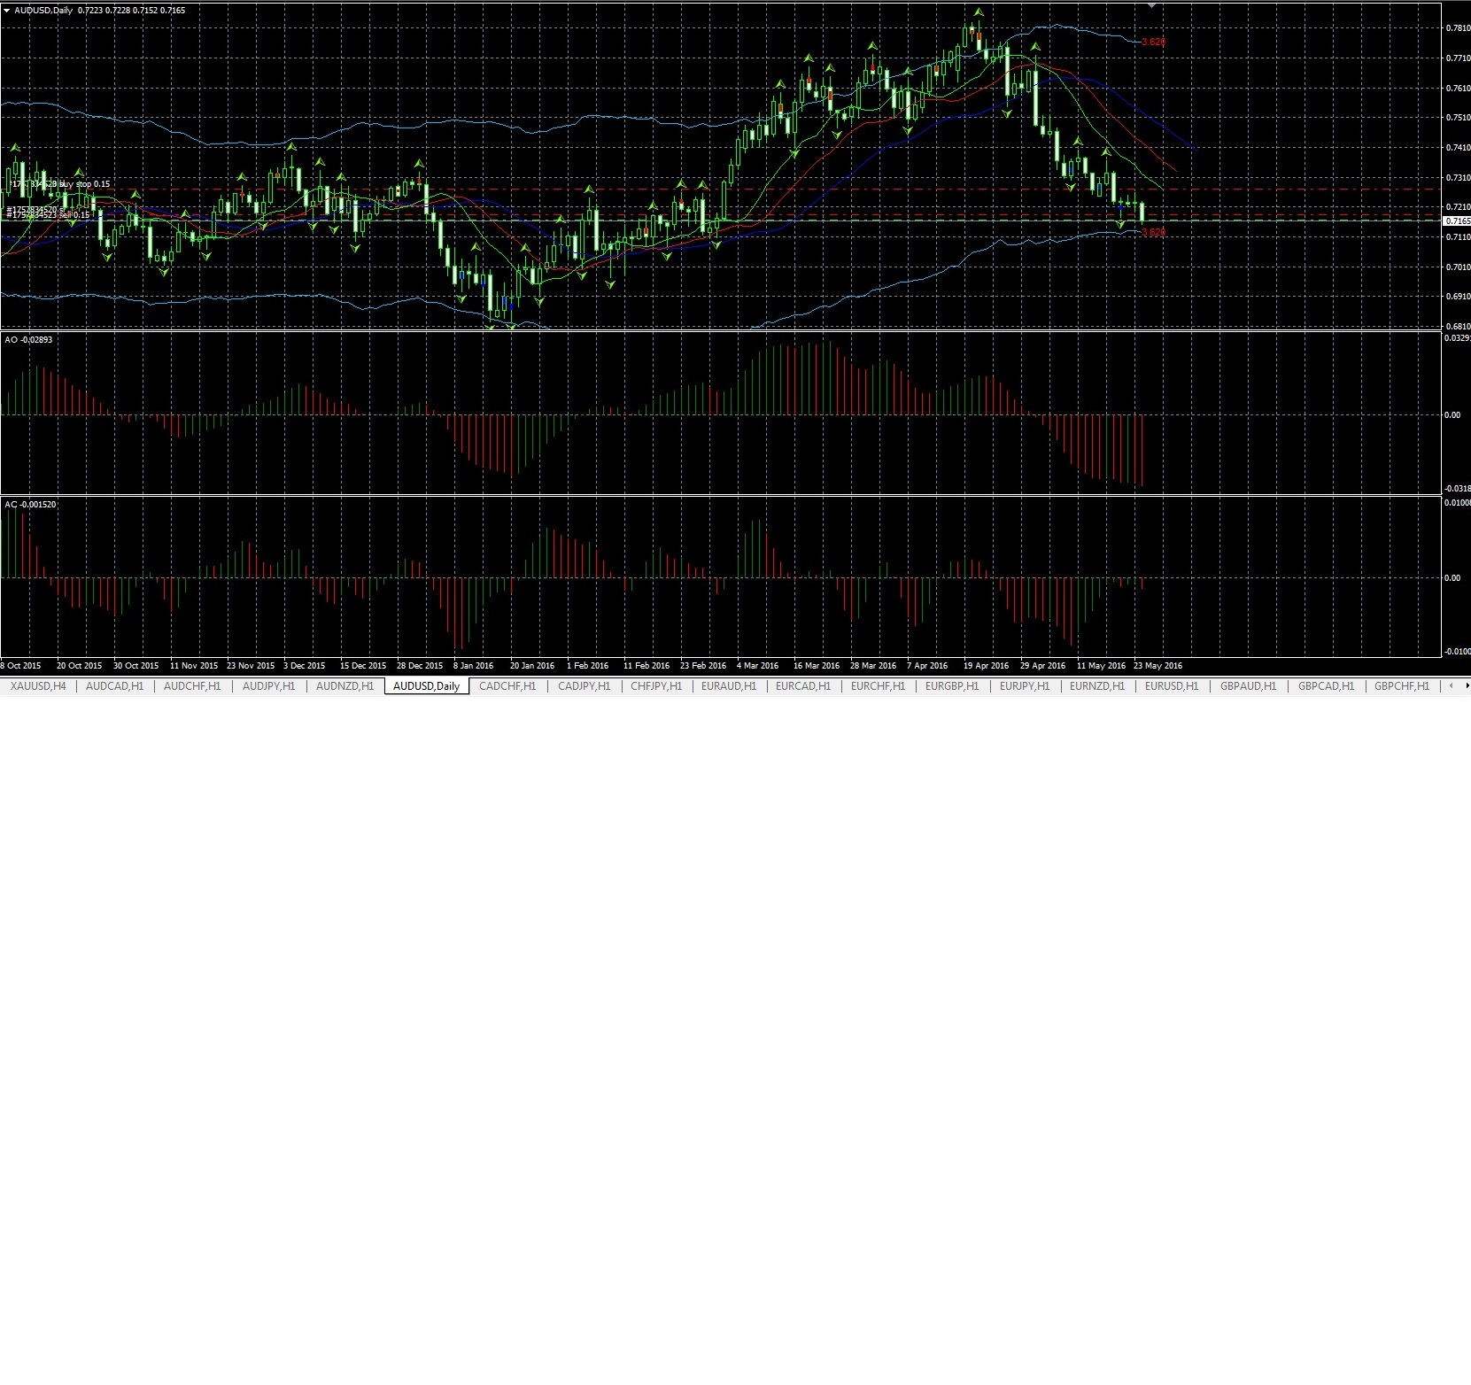Open the one-click trading arrow beside AUDUSD,Daily
Image resolution: width=1471 pixels, height=1385 pixels.
(7, 11)
